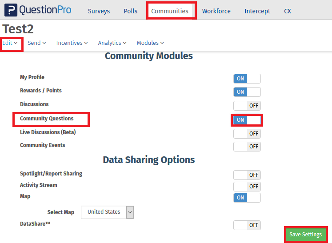Enable Live Discussions (Beta) toggle
Viewport: 332px width, 243px height.
tap(247, 134)
